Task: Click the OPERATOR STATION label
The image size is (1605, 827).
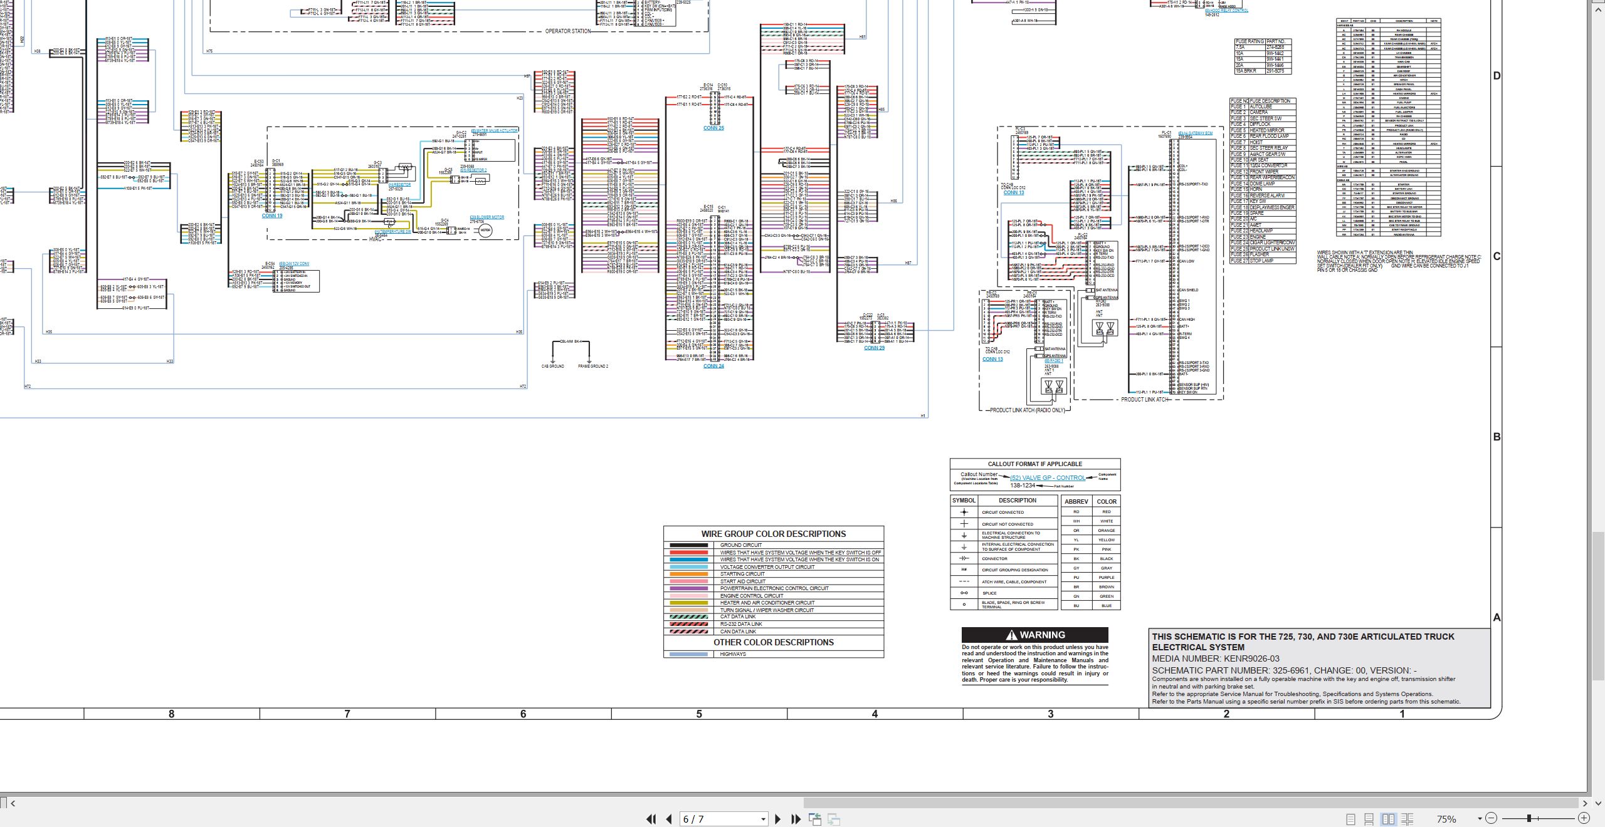Action: tap(568, 31)
